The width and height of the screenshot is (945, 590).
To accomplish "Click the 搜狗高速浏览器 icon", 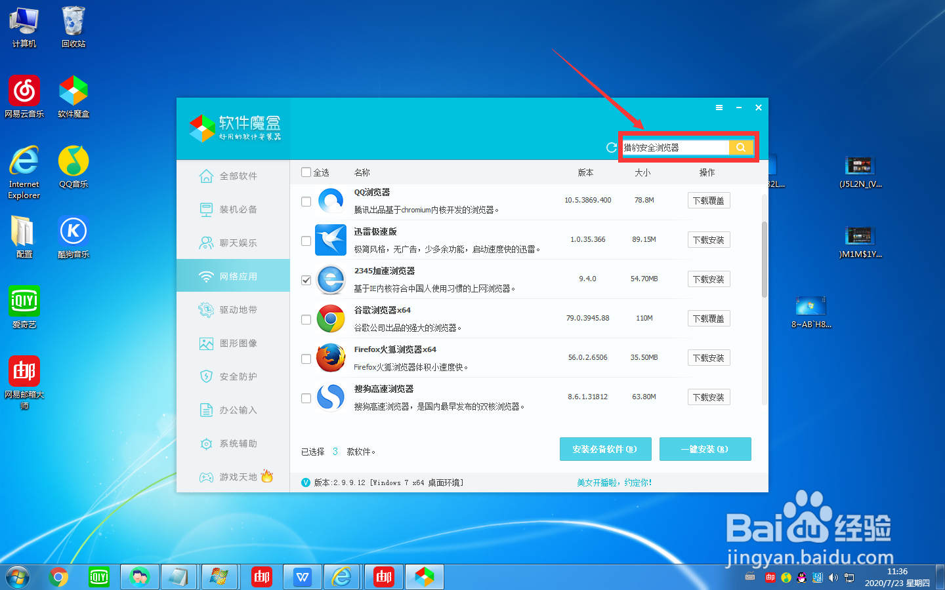I will [331, 397].
